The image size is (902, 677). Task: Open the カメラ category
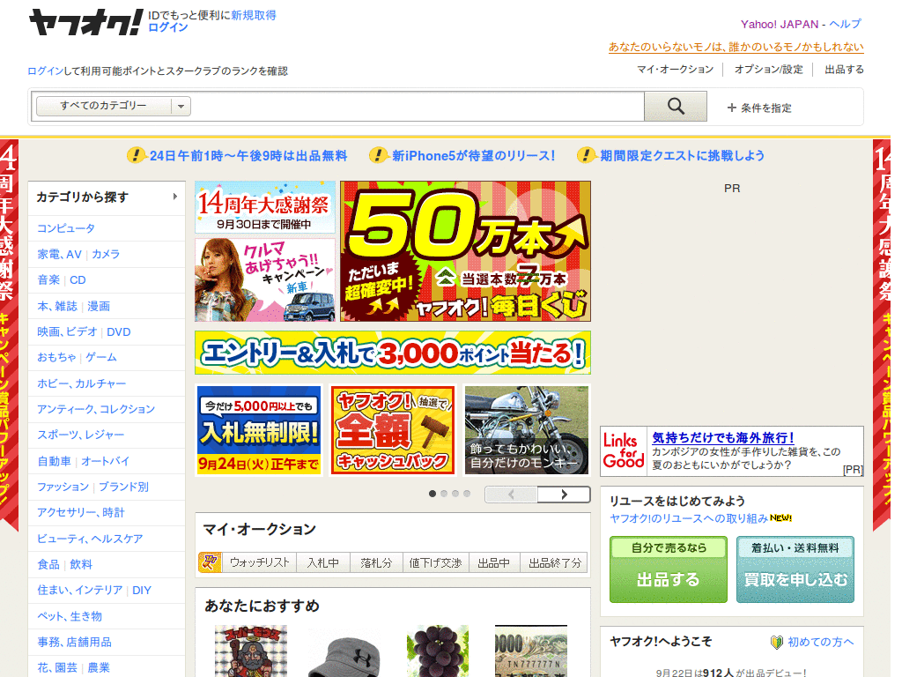pyautogui.click(x=106, y=254)
